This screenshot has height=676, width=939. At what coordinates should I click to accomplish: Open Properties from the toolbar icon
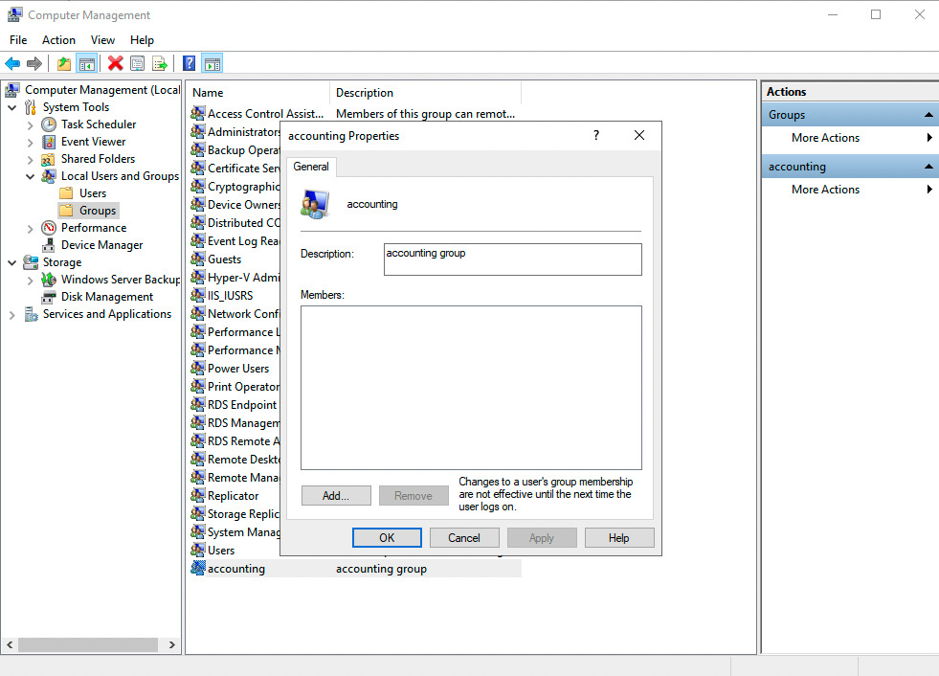click(137, 64)
